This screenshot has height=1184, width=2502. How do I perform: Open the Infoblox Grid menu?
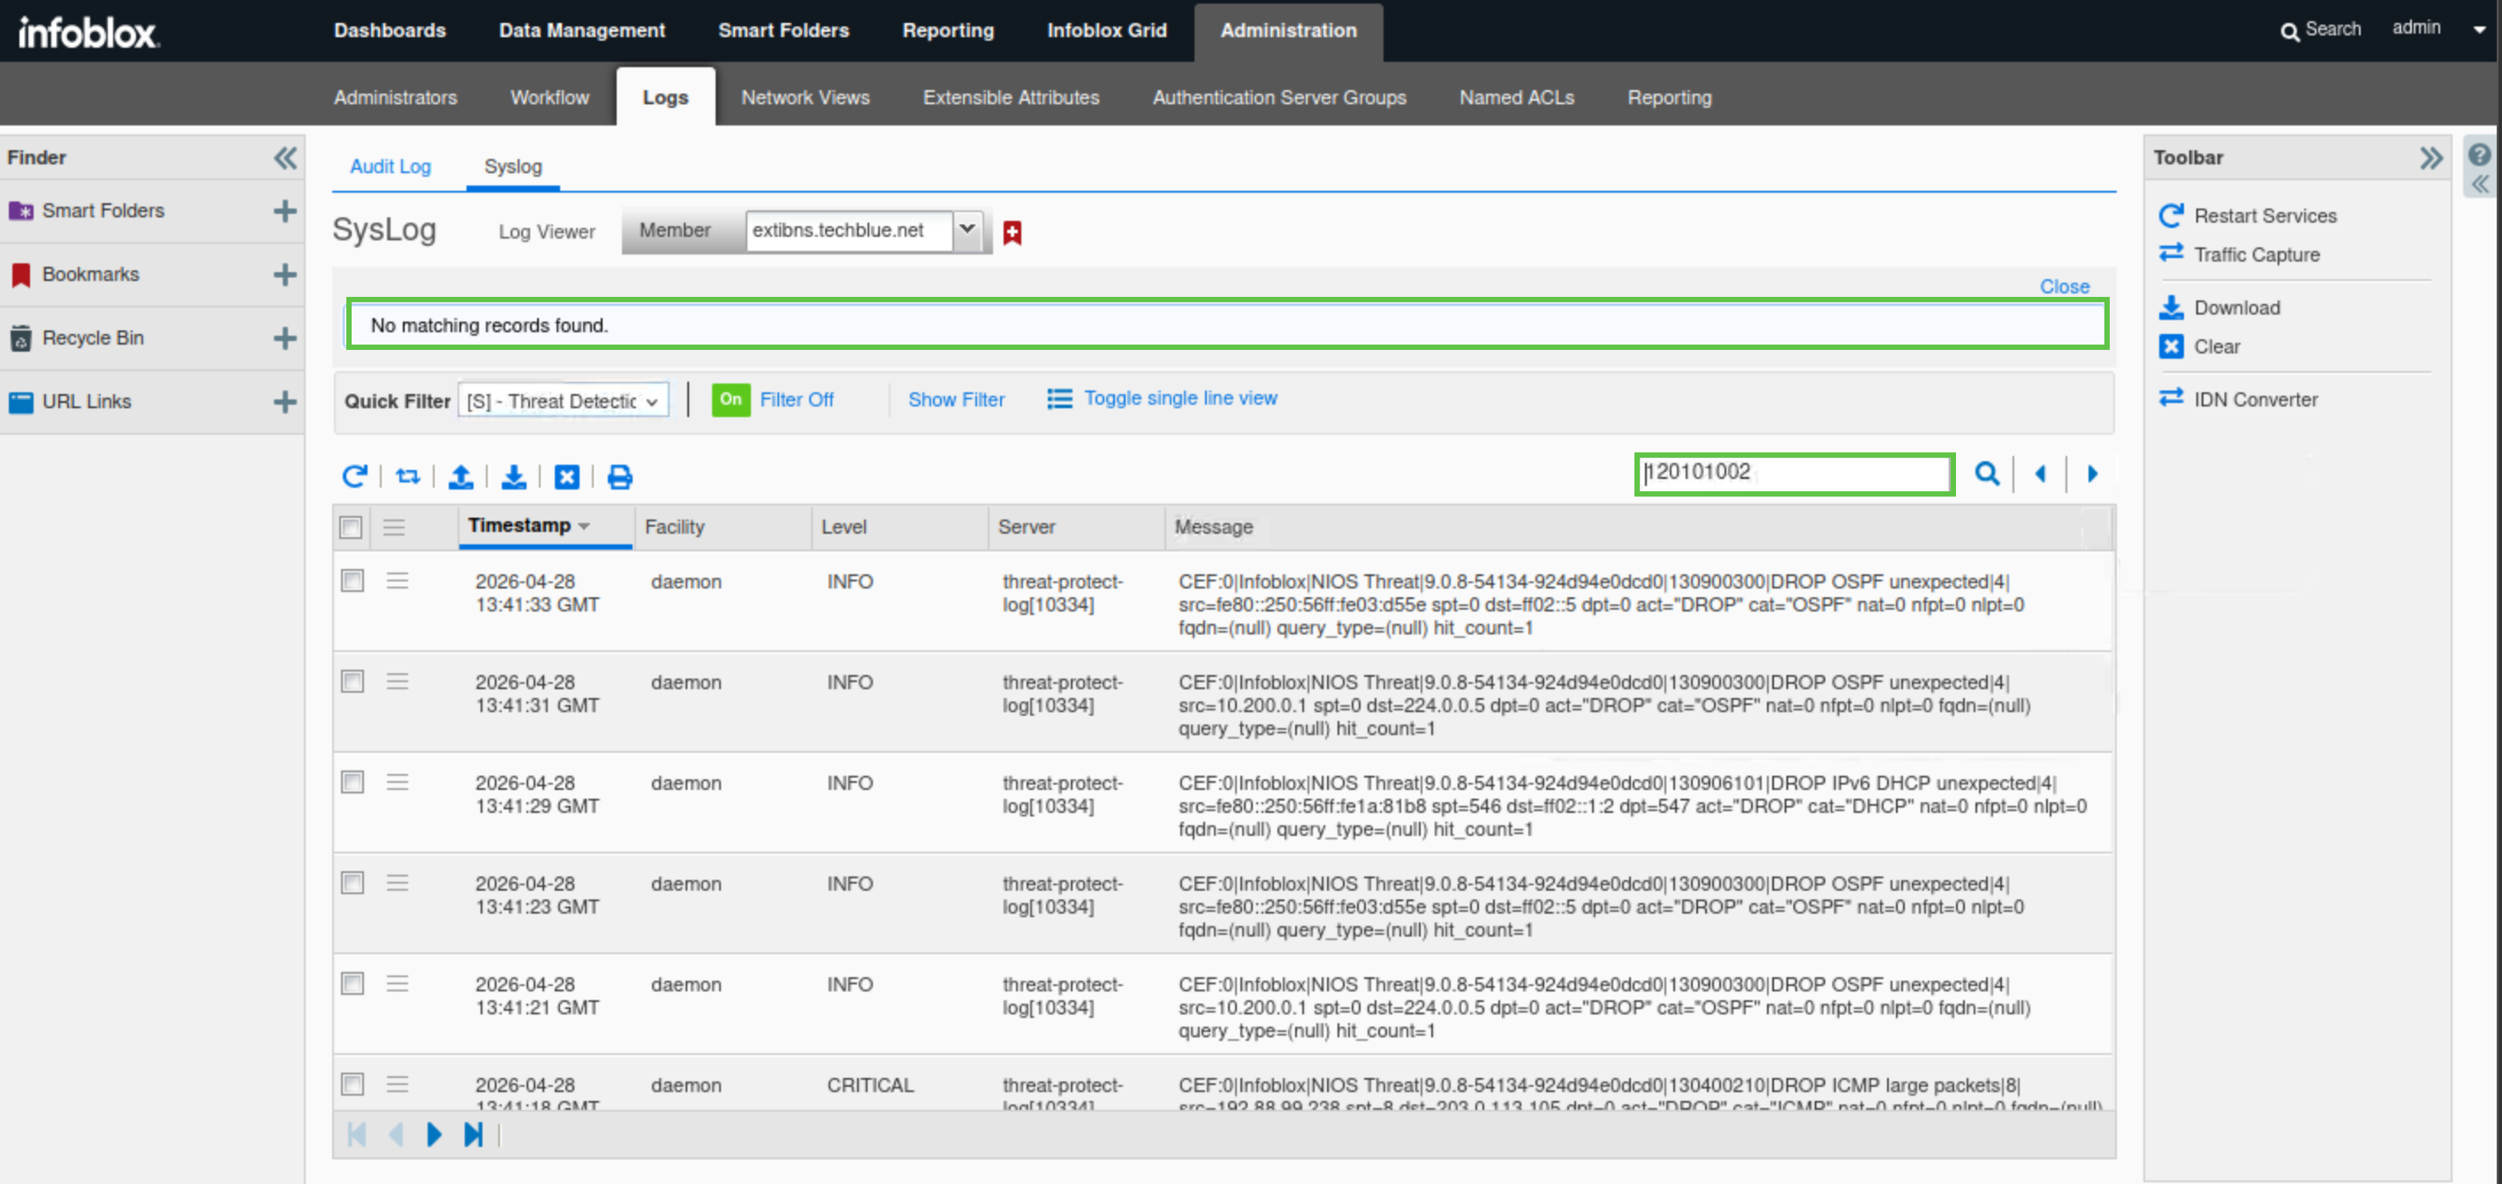[1106, 30]
